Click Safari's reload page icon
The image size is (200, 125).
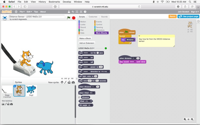coord(139,7)
